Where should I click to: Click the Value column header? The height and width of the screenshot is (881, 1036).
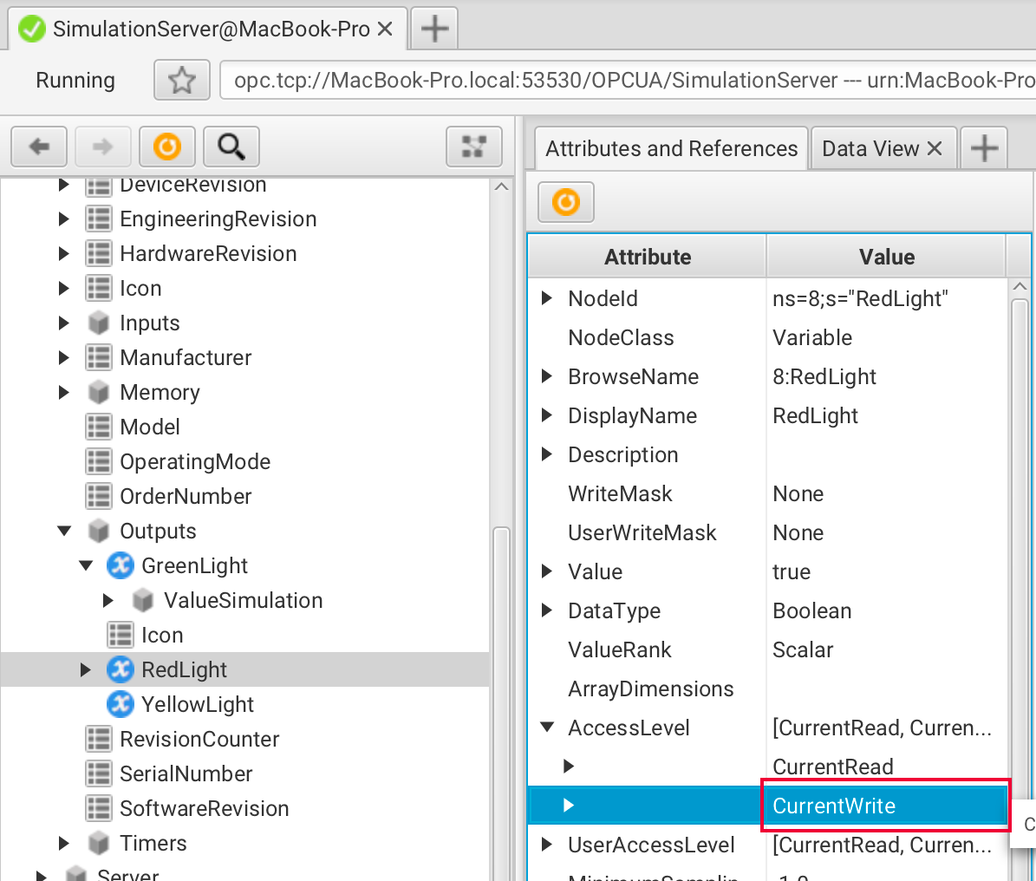coord(886,257)
